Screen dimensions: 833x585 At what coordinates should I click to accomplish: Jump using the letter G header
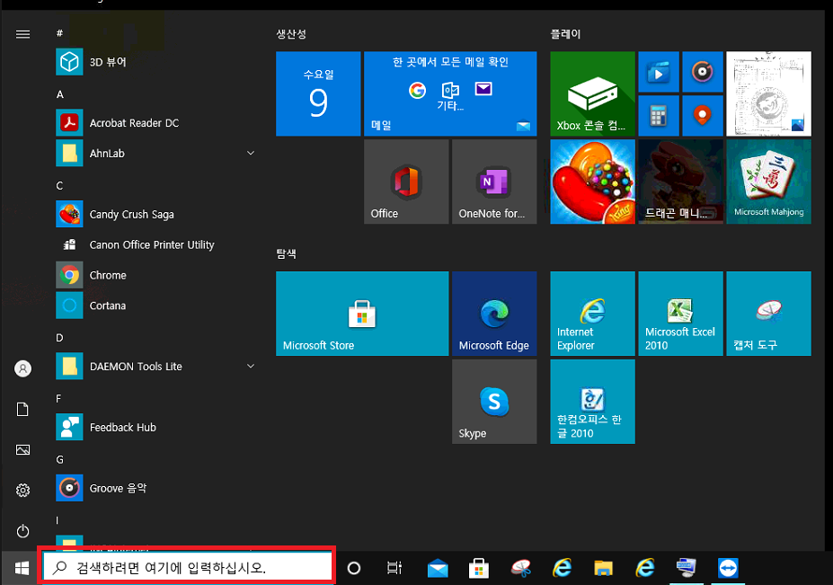point(60,459)
